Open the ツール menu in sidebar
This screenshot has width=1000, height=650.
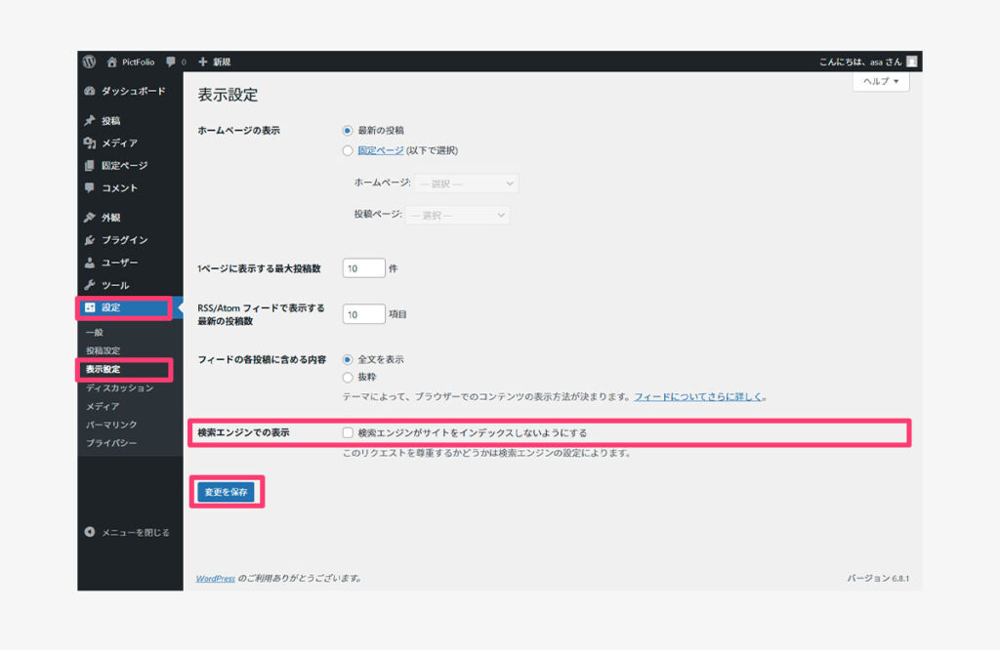115,285
